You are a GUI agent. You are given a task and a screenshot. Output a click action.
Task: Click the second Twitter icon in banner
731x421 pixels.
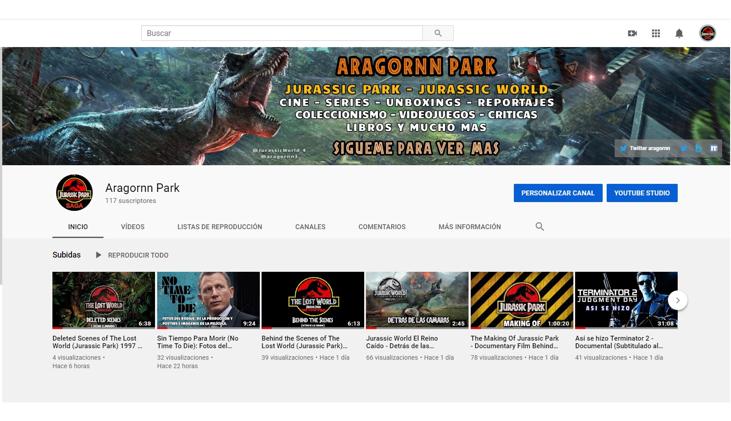[683, 148]
